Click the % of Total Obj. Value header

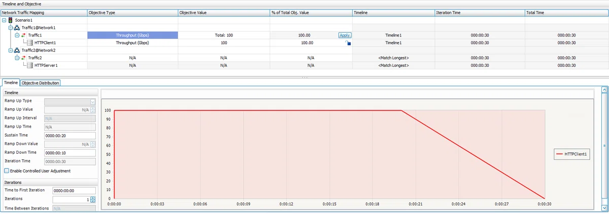311,12
